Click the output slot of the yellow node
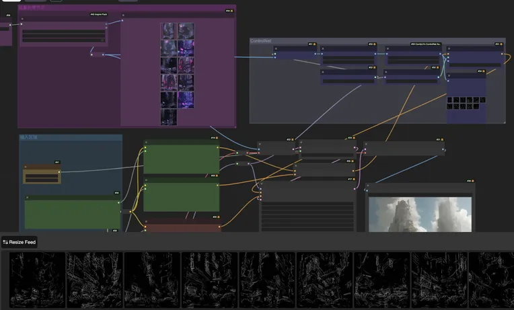Image resolution: width=514 pixels, height=310 pixels. tap(59, 171)
